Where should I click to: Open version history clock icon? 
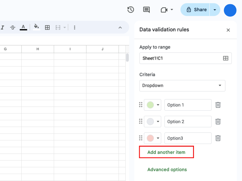pos(131,10)
